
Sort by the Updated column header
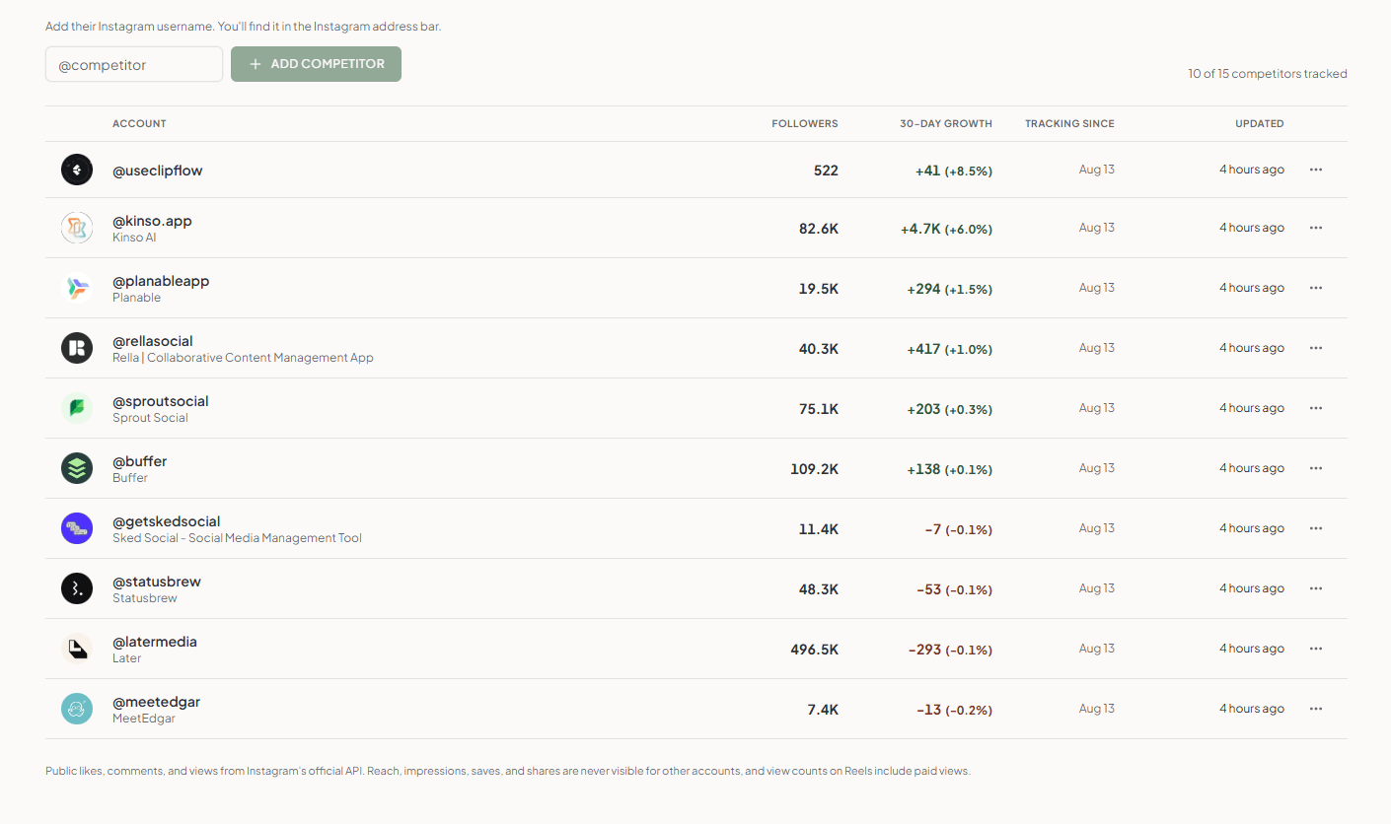(1260, 124)
